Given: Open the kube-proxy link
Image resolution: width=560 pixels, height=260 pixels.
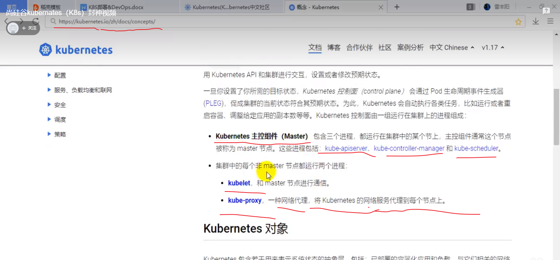Looking at the screenshot, I should click(x=245, y=200).
